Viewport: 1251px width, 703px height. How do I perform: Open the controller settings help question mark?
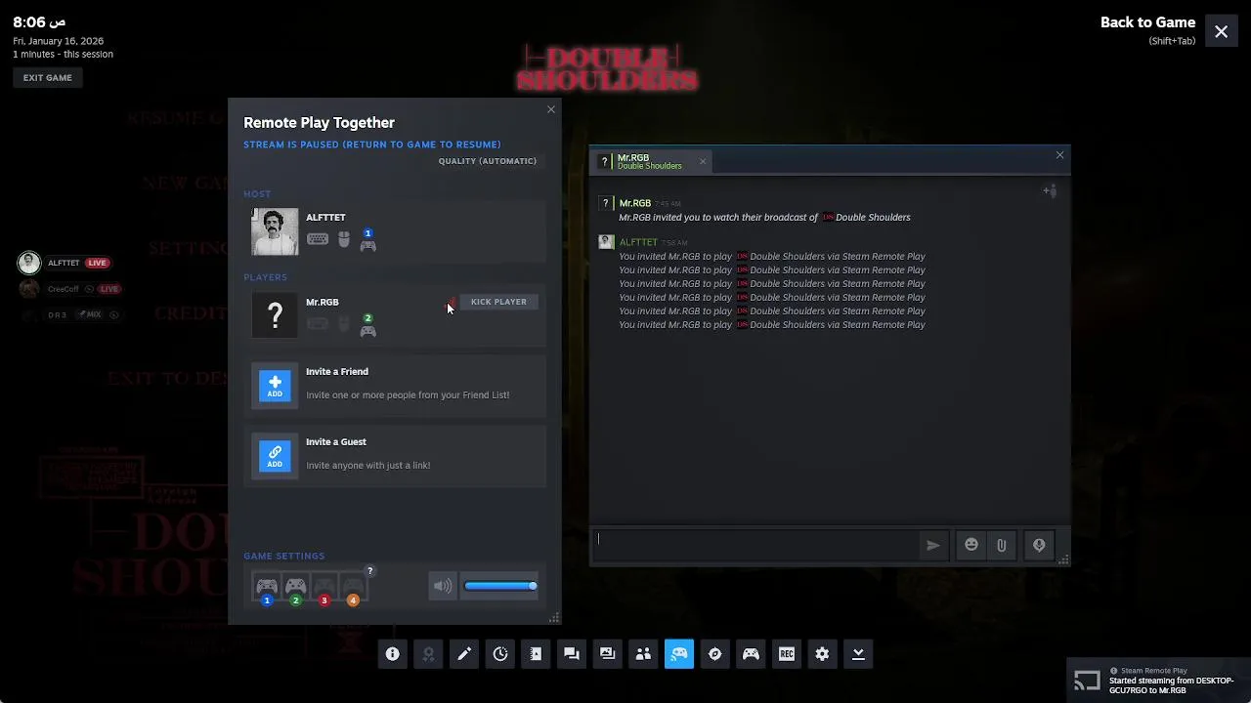pyautogui.click(x=369, y=571)
